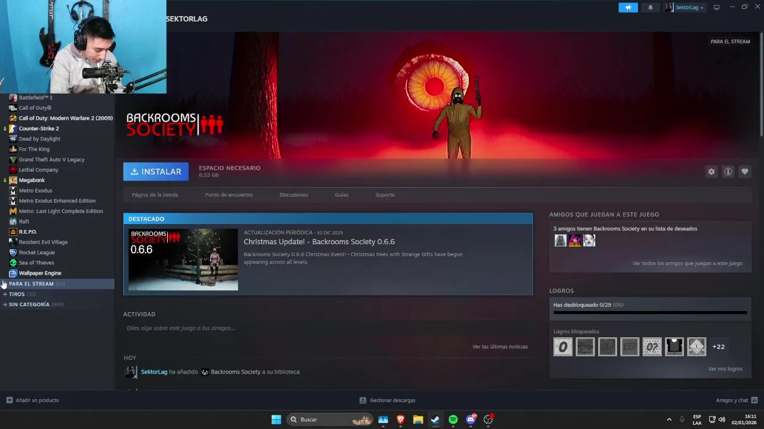764x429 pixels.
Task: Open the Christmas Update 0.6.6 news thumbnail
Action: coord(183,260)
